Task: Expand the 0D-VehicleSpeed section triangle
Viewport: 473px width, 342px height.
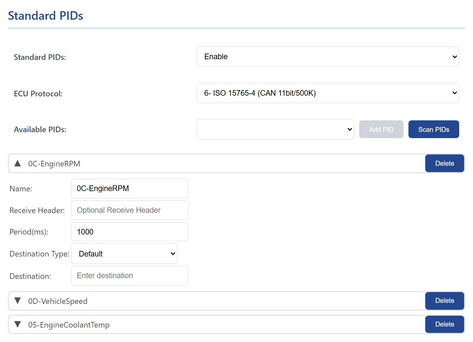Action: (x=18, y=301)
